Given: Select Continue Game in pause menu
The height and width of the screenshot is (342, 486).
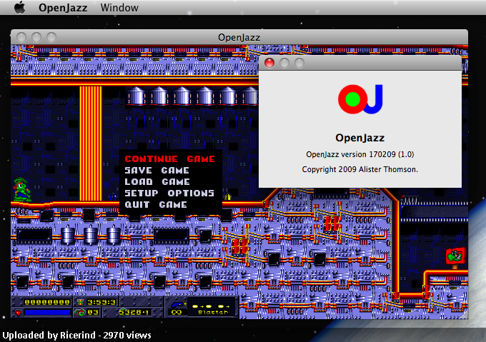Looking at the screenshot, I should click(170, 159).
